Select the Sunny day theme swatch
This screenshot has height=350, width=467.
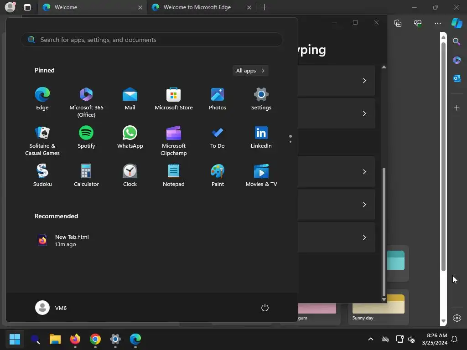coord(378,307)
